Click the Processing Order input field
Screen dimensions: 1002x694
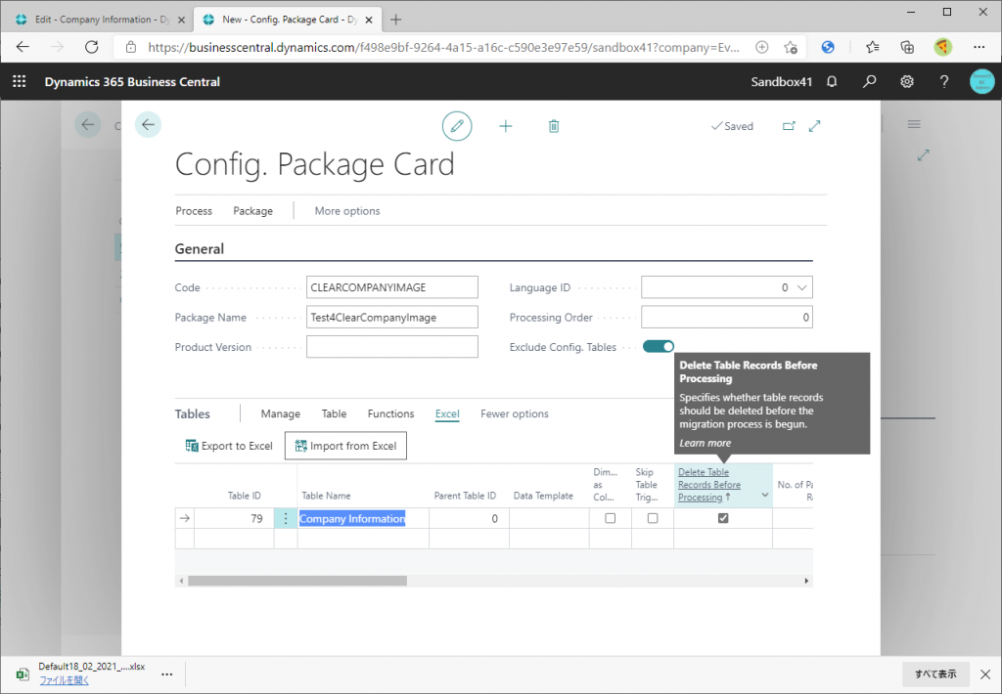(x=727, y=318)
